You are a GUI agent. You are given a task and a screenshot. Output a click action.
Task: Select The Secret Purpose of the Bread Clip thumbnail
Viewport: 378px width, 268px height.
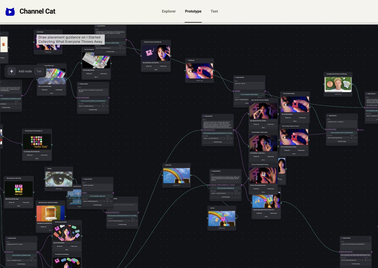tap(156, 53)
